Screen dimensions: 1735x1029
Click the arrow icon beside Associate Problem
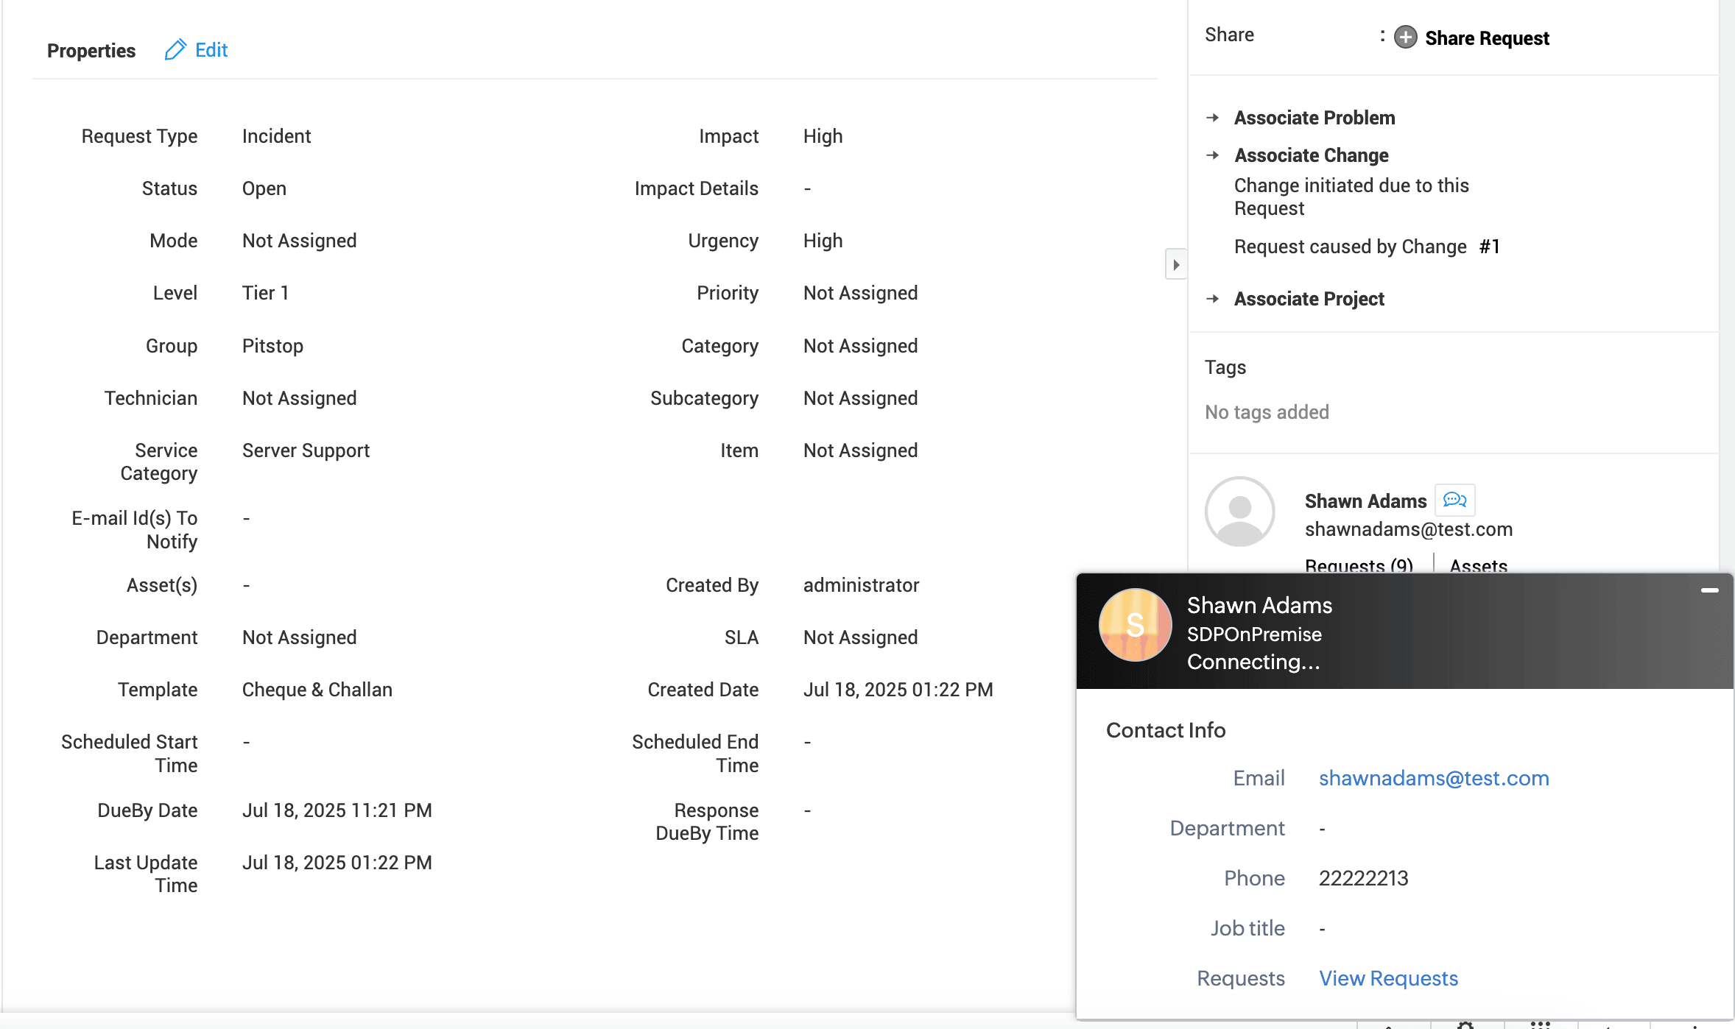coord(1213,118)
